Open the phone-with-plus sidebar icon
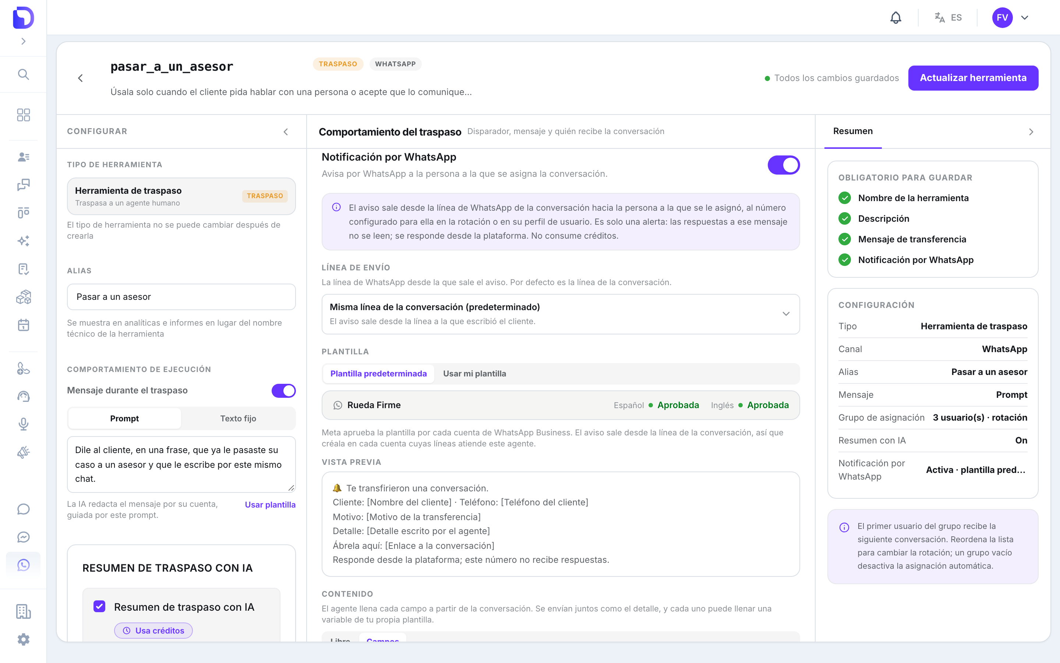 pos(23,368)
